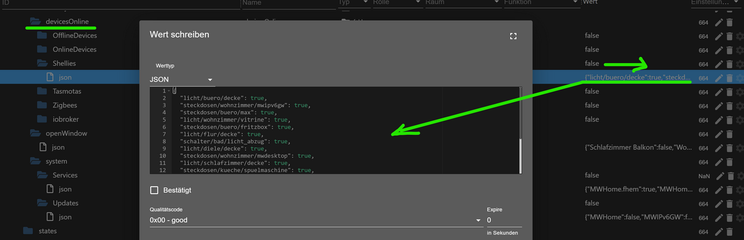The width and height of the screenshot is (744, 240).
Task: Click pencil icon in Shellies row
Action: pyautogui.click(x=719, y=64)
